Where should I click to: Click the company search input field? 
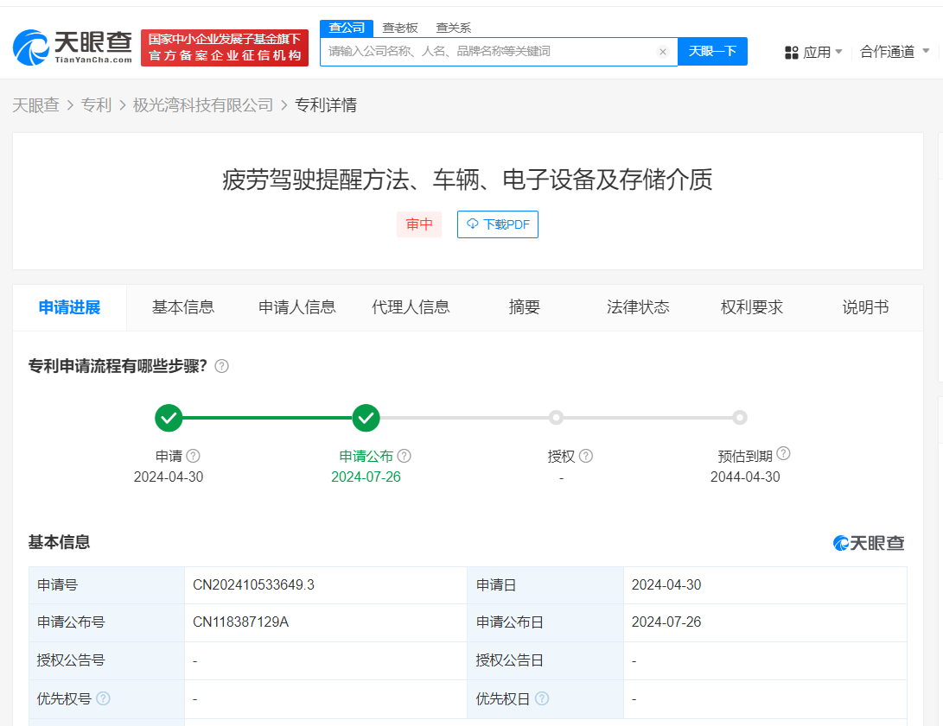493,52
